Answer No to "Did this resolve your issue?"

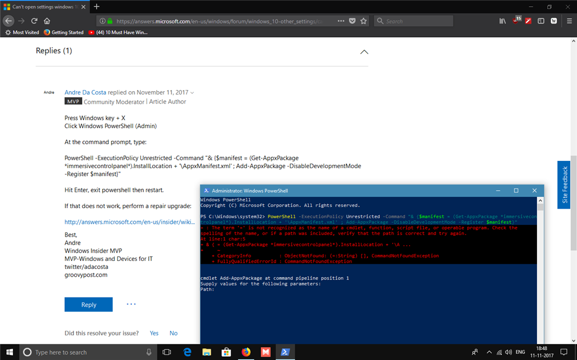click(x=174, y=333)
